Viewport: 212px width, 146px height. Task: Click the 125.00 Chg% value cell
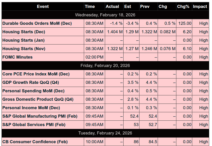pyautogui.click(x=184, y=23)
